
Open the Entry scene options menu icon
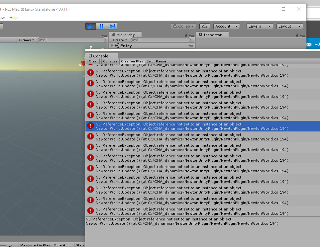(190, 46)
